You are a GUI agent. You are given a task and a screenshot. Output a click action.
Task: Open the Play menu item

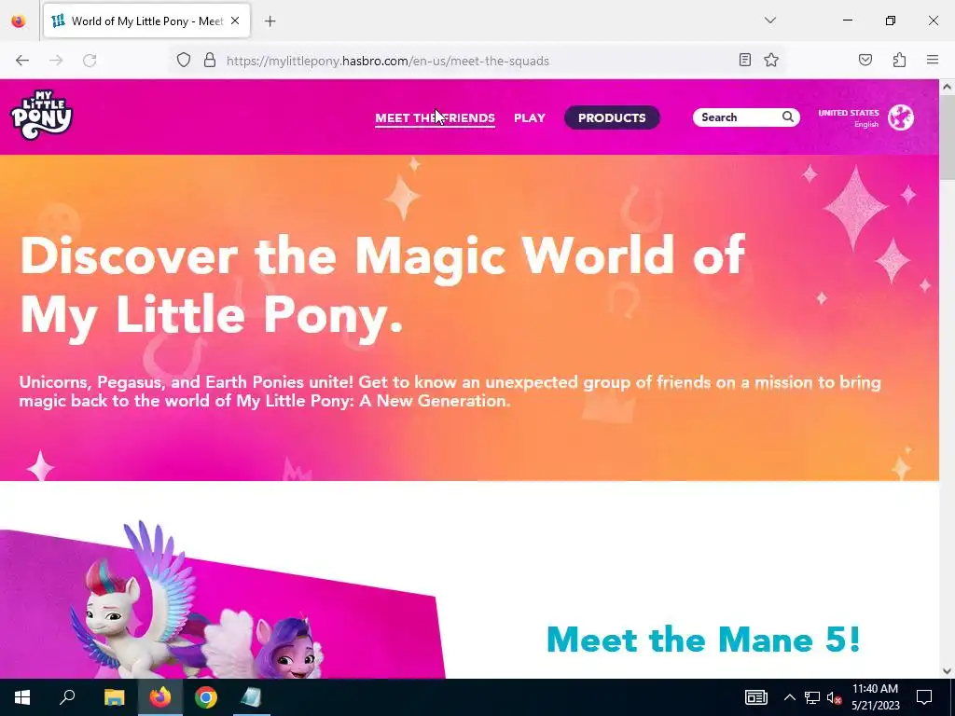[x=530, y=118]
